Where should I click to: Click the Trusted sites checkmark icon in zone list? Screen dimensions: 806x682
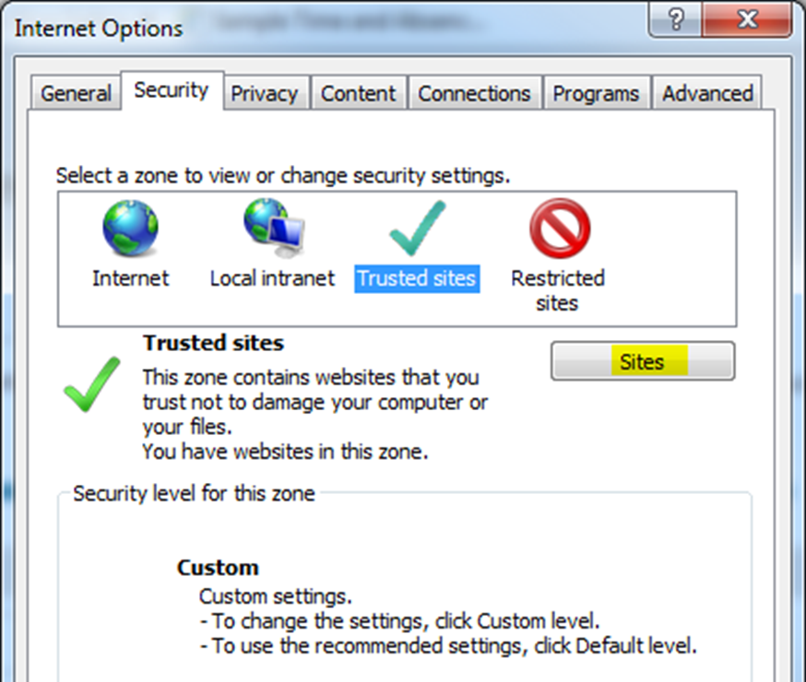417,229
